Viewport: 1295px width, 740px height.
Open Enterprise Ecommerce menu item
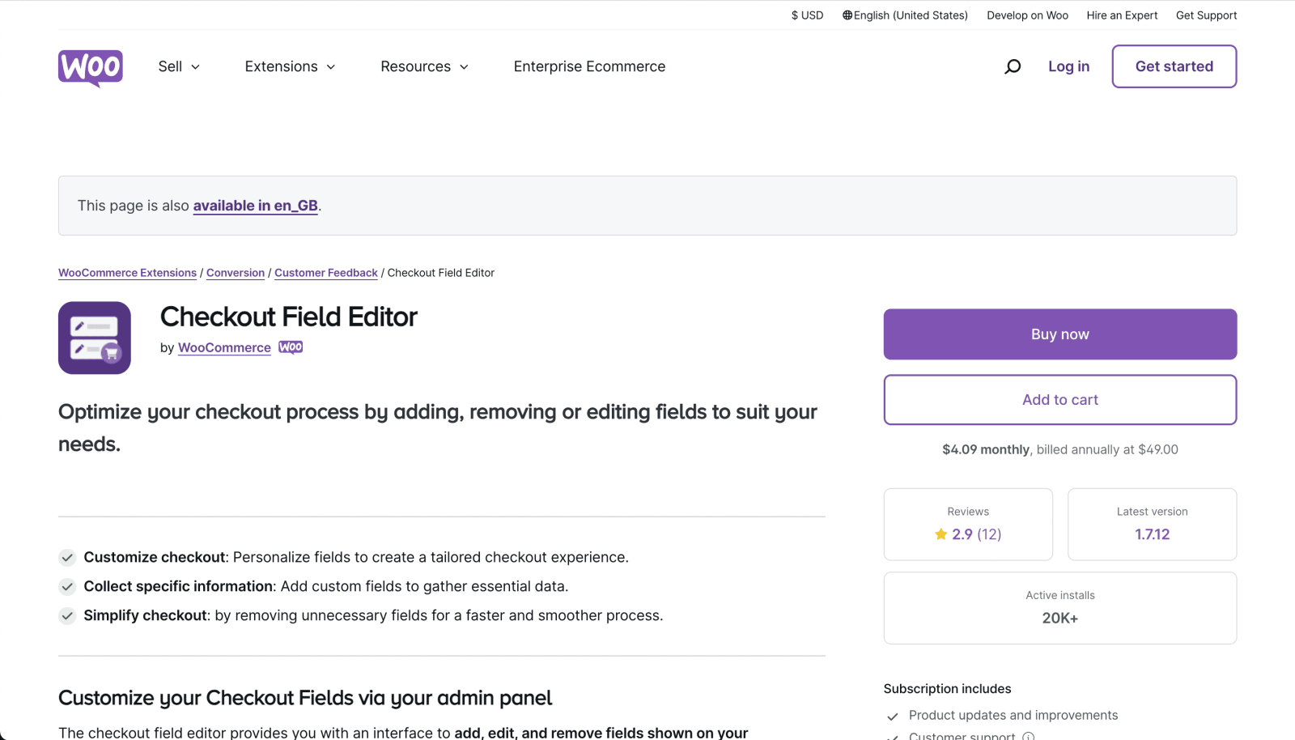pos(589,66)
